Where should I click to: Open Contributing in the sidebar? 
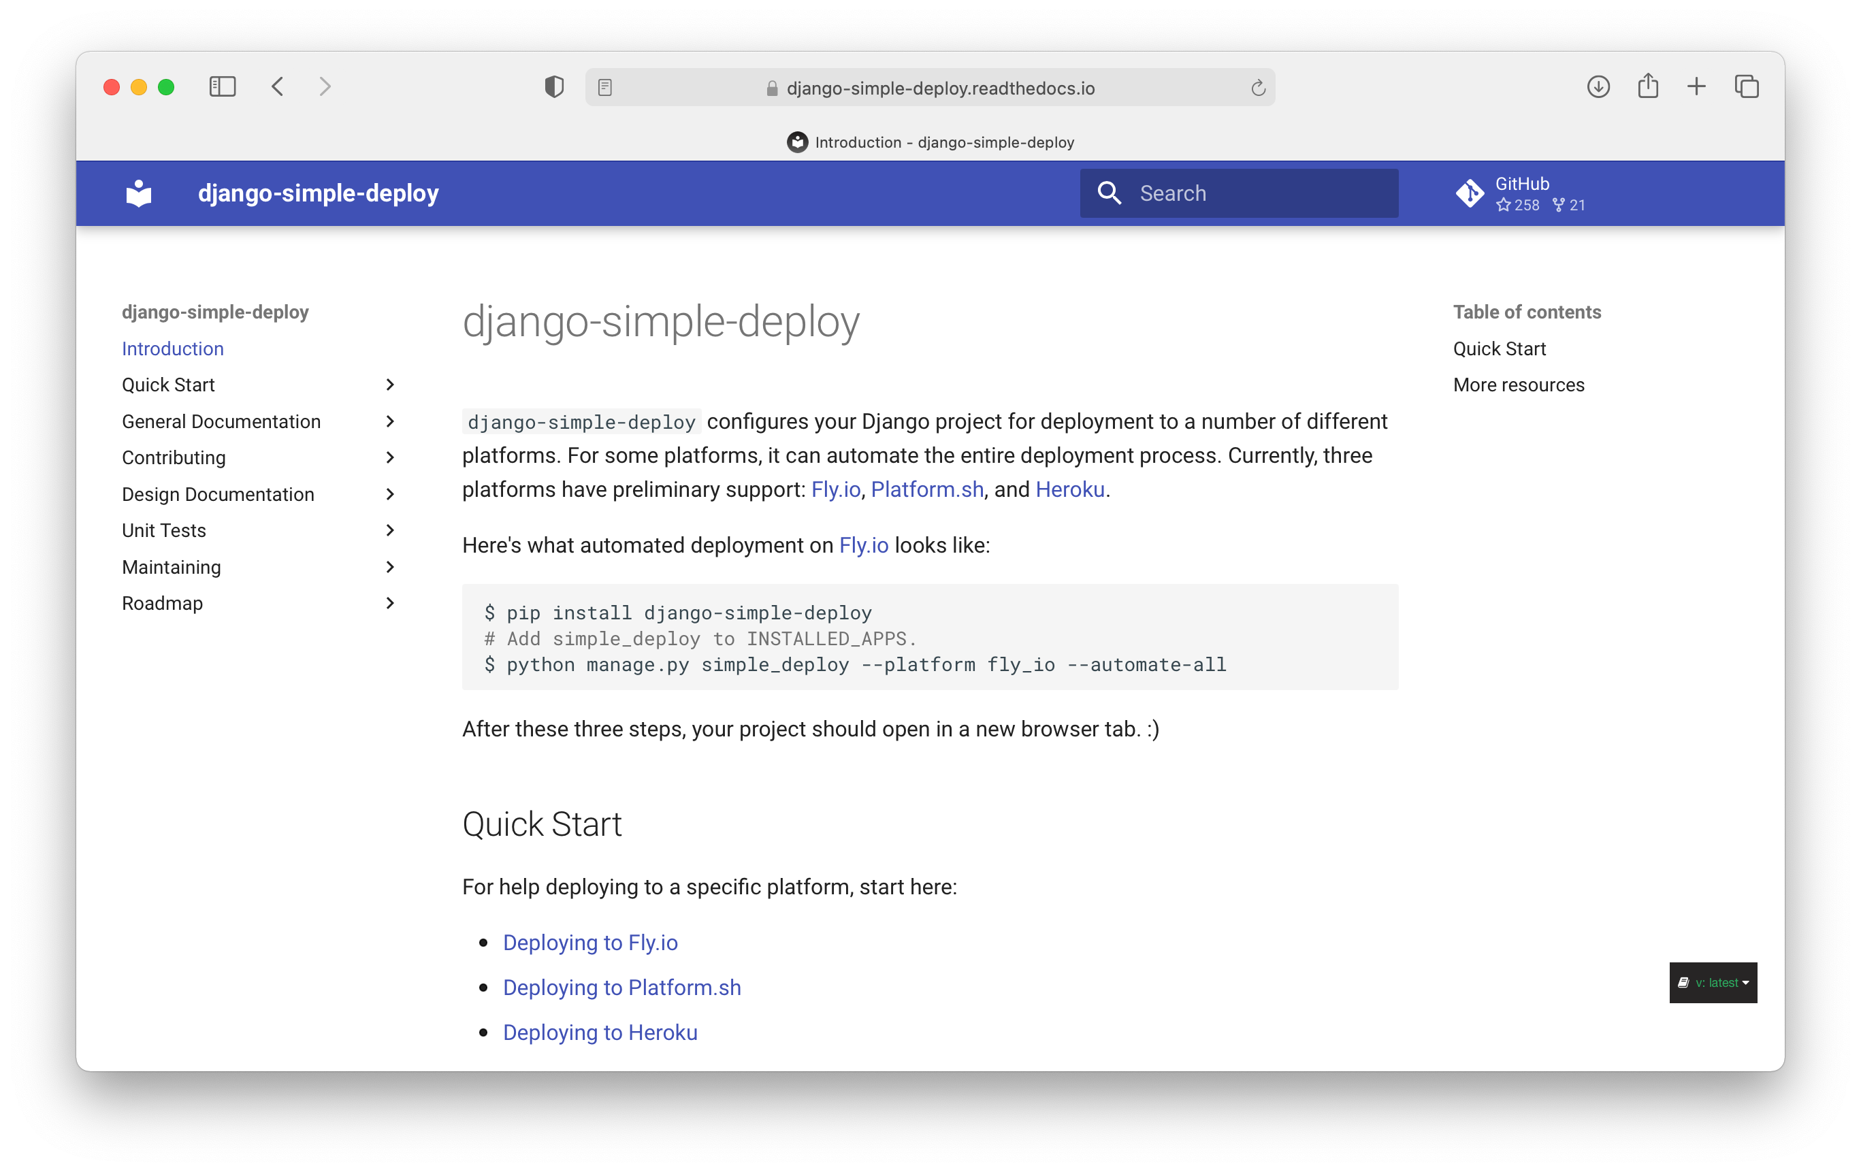pos(174,457)
